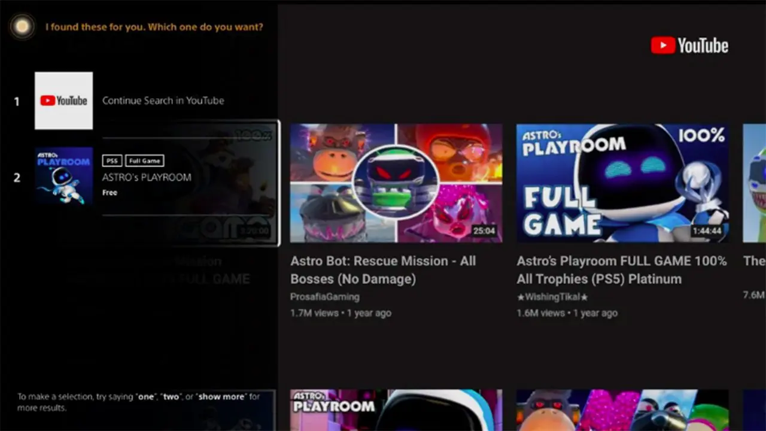Open the bottom-row bosses video on the right
The image size is (766, 431).
pos(622,411)
